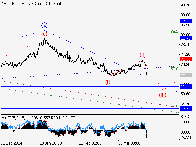
Task: Click the red (c) wave label
Action: (x=45, y=34)
